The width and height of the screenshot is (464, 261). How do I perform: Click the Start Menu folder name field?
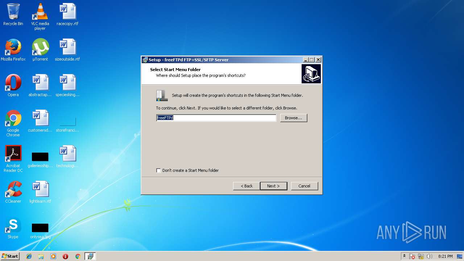(x=216, y=118)
